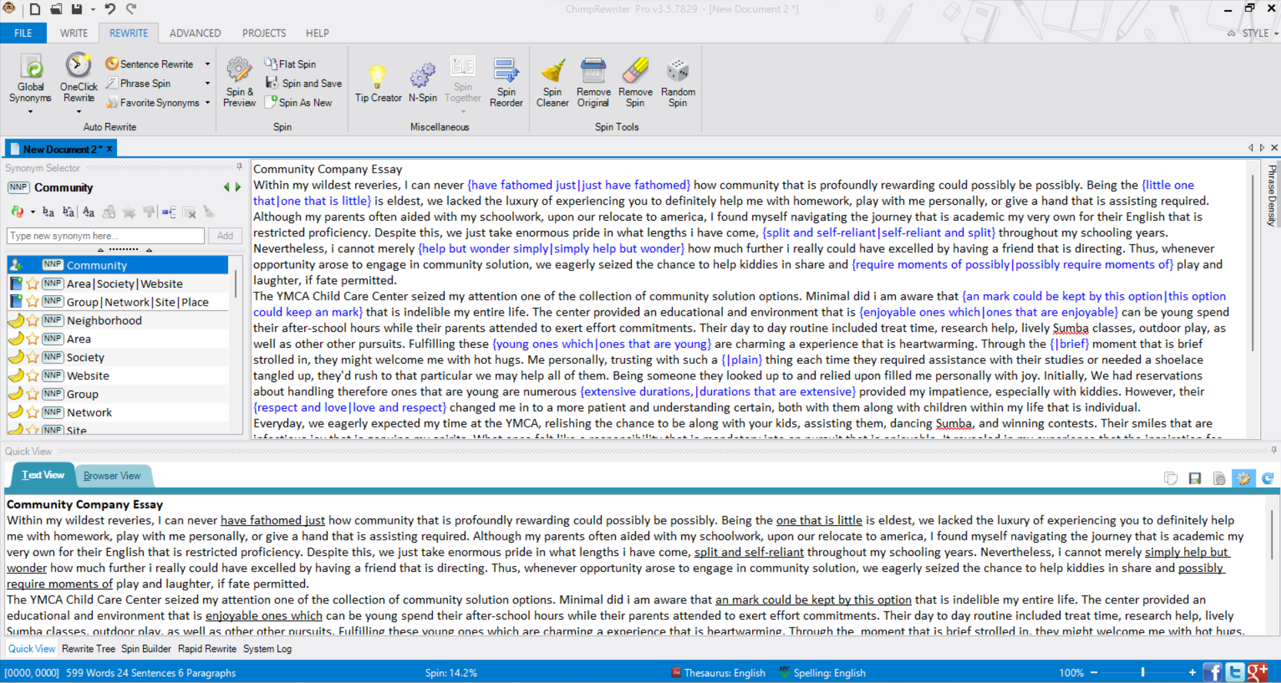Expand the Spin Together dropdown
1281x683 pixels.
(463, 111)
